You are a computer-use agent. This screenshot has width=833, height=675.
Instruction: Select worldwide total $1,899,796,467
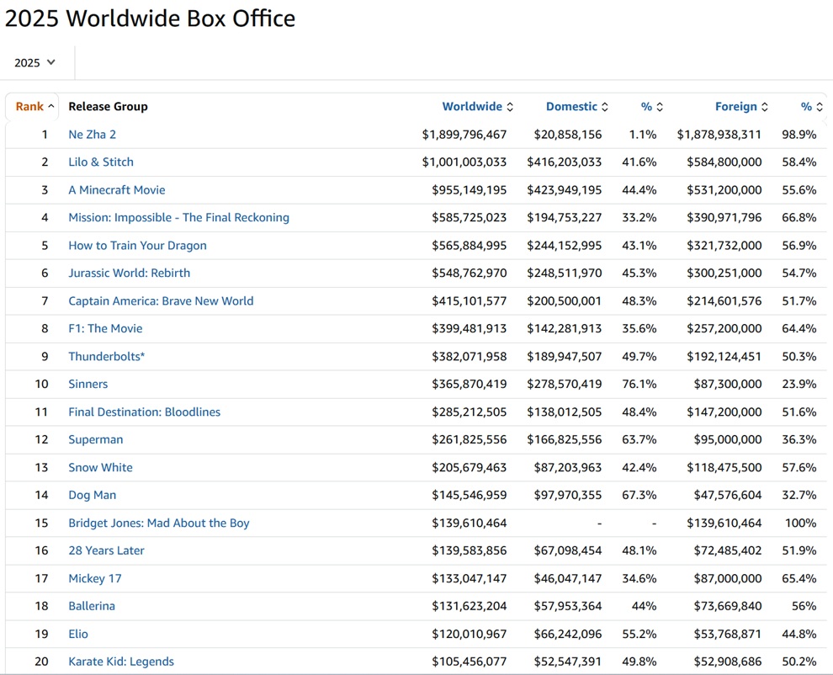coord(464,135)
